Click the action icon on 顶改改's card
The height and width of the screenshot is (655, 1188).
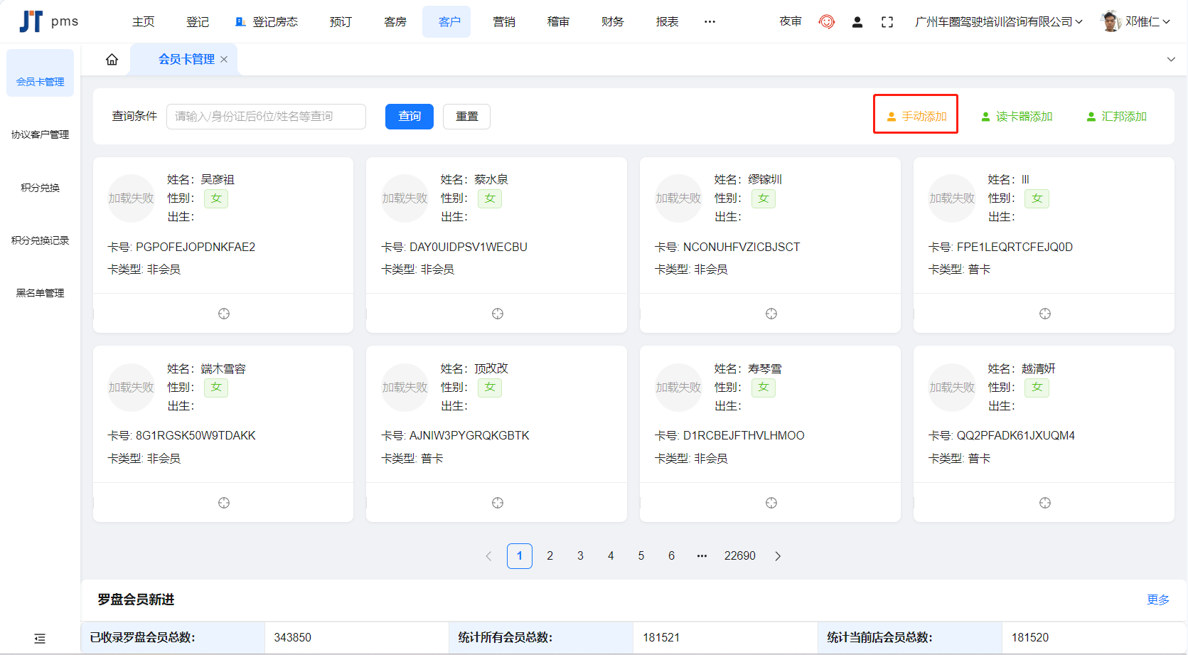(x=497, y=503)
